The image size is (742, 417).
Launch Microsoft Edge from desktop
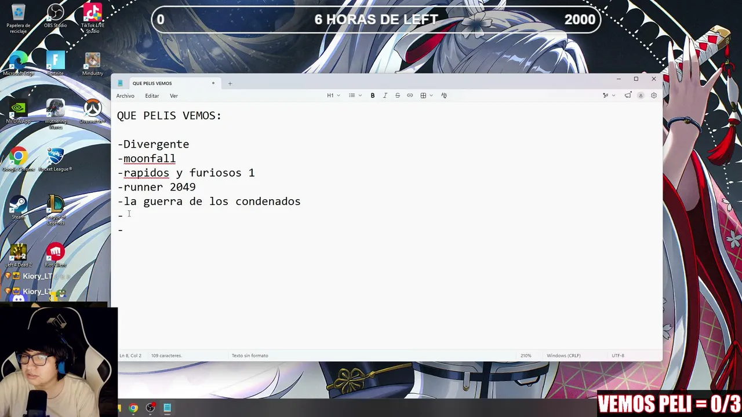click(19, 64)
